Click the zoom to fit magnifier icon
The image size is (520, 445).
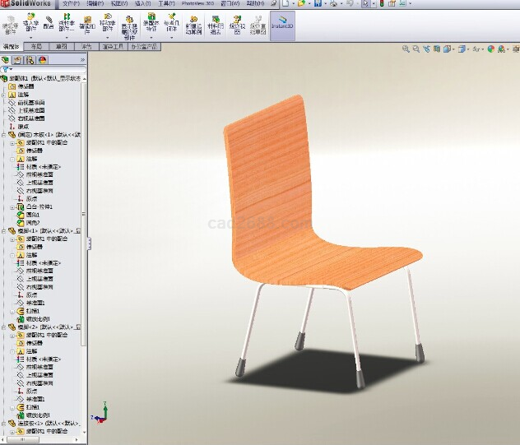(x=406, y=49)
